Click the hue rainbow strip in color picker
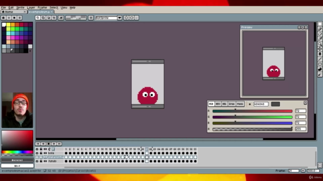Screen dimensions: 323x181 coord(17,152)
